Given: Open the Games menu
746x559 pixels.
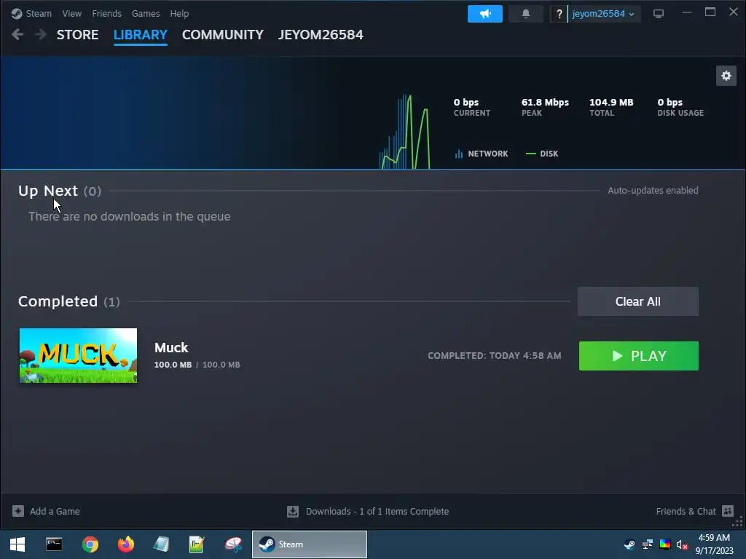Looking at the screenshot, I should tap(146, 14).
